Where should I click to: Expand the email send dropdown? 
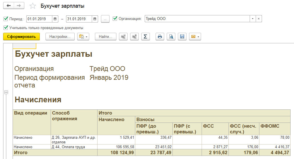click(x=195, y=36)
